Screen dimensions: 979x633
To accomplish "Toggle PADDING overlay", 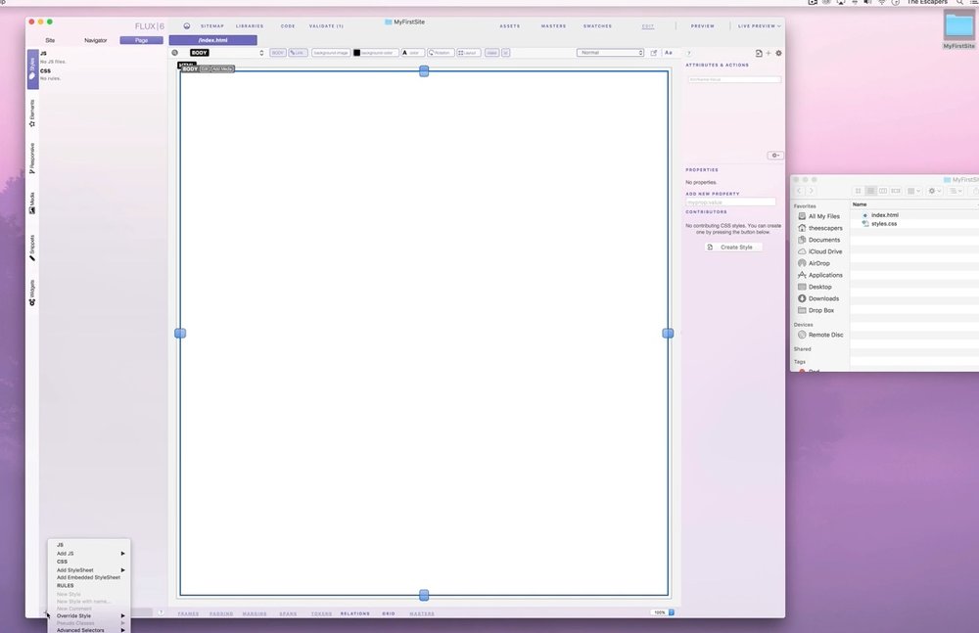I will click(x=221, y=613).
